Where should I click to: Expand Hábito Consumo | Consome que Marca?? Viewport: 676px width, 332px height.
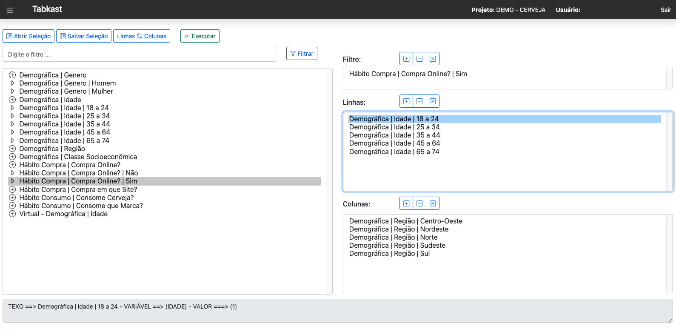[x=12, y=206]
